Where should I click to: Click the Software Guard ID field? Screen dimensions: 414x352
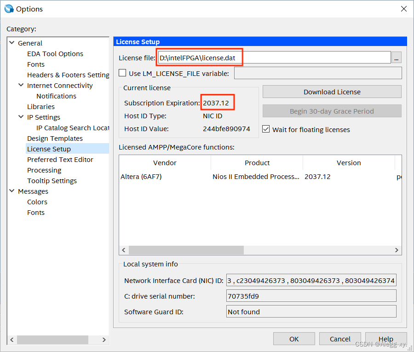pyautogui.click(x=311, y=312)
